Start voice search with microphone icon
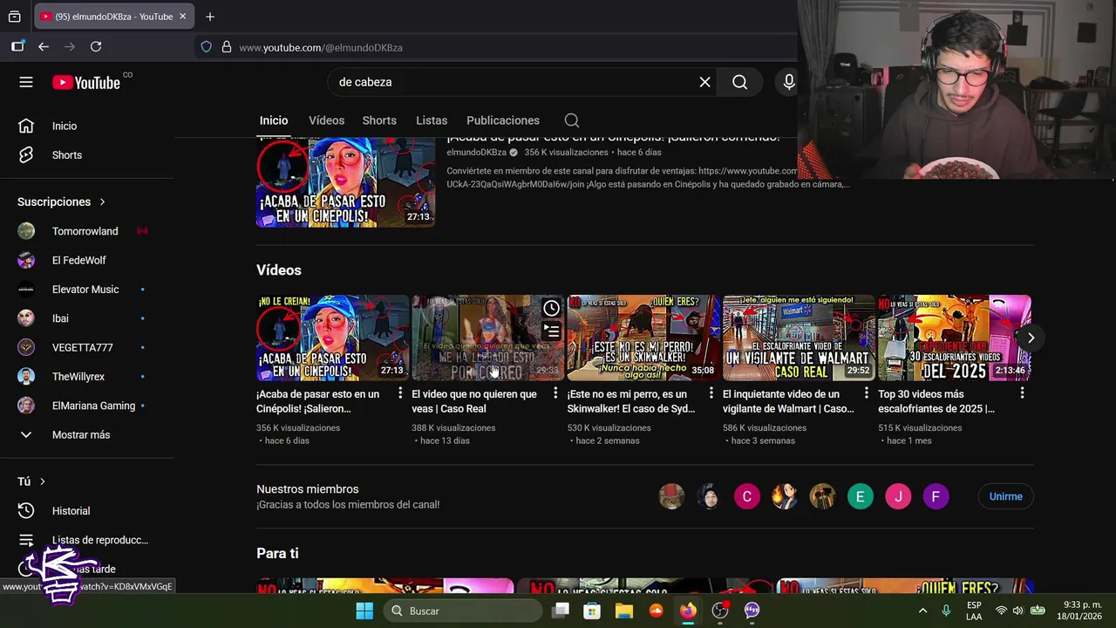Image resolution: width=1116 pixels, height=628 pixels. (x=788, y=82)
